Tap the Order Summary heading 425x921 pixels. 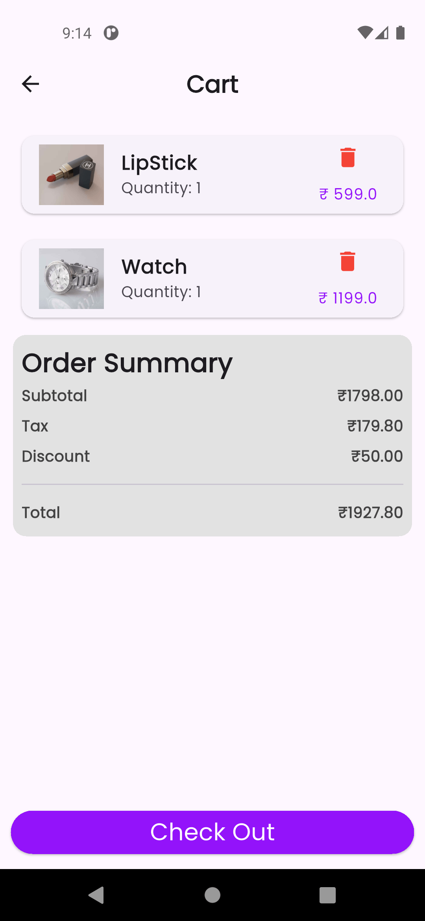click(x=127, y=363)
